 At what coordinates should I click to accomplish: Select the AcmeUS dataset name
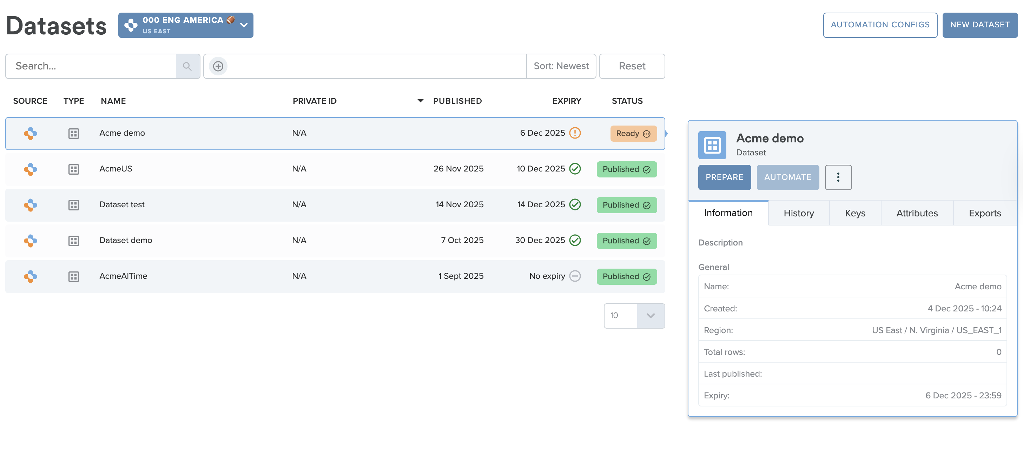coord(115,169)
